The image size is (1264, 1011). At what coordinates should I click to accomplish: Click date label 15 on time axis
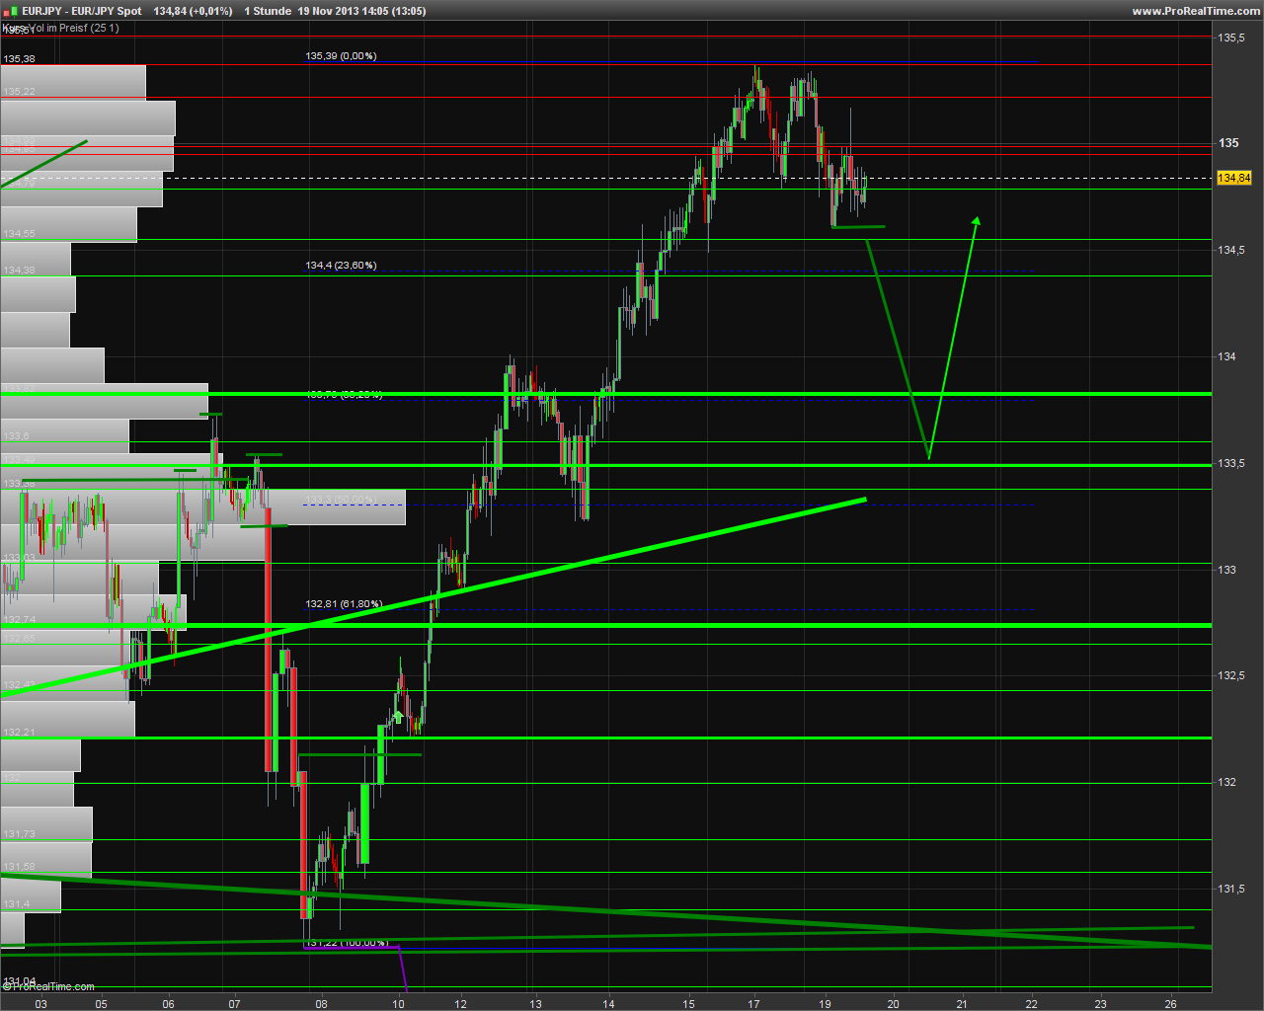pos(688,1003)
